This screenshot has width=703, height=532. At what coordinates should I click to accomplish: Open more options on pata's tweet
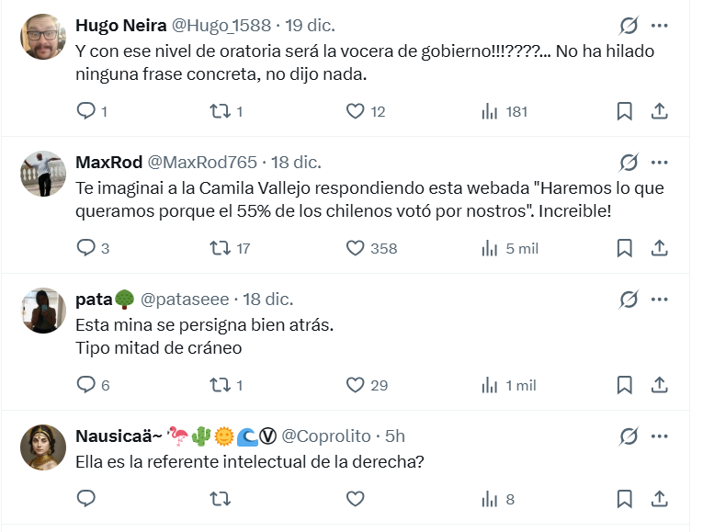[659, 300]
